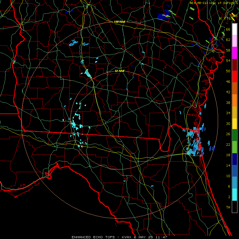239x239 pixels.
Task: Click the 'NEXLAB-College of DuPage' credit text
Action: (212, 3)
